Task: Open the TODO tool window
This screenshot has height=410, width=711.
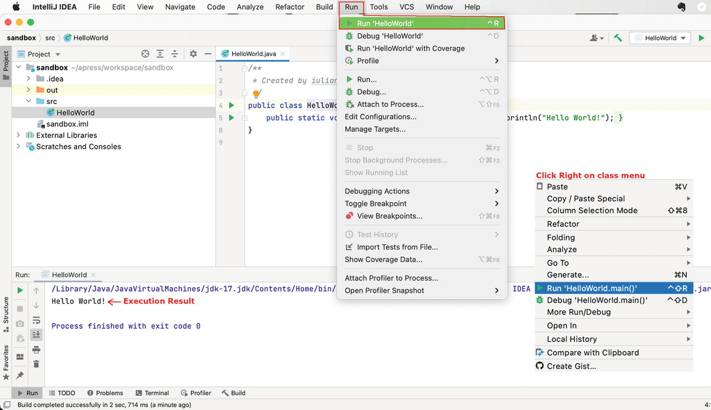Action: pyautogui.click(x=62, y=393)
